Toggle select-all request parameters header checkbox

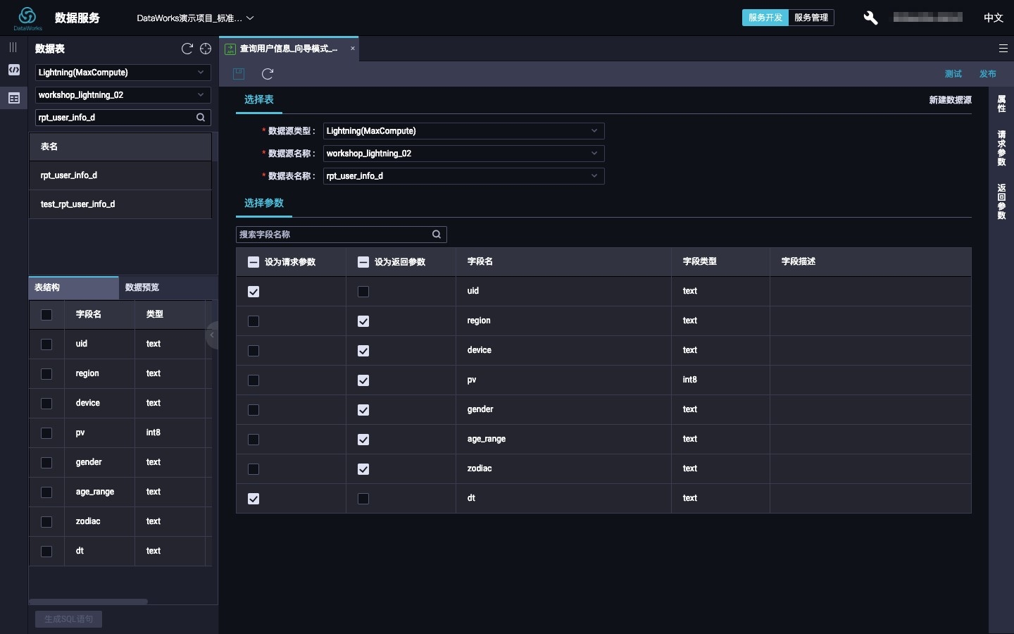point(254,262)
